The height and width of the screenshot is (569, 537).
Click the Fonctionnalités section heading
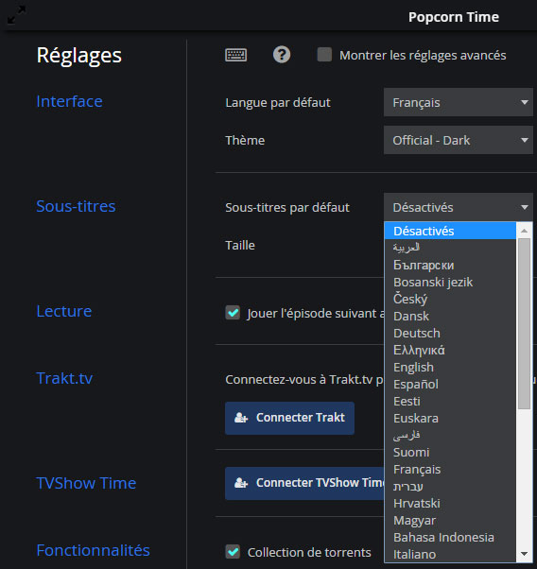coord(93,550)
